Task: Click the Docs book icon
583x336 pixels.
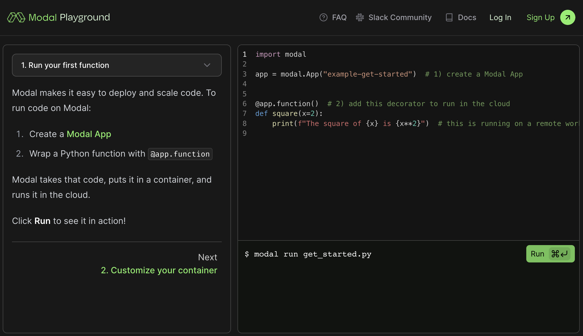Action: [x=449, y=17]
